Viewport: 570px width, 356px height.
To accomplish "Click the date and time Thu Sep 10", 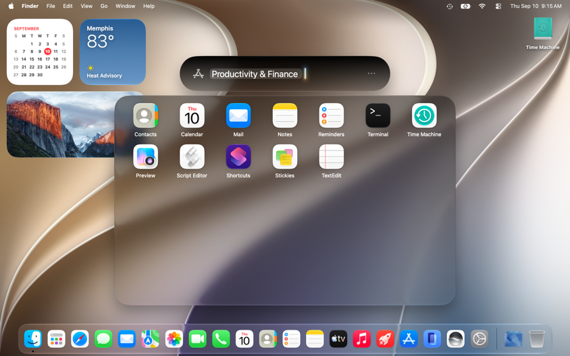I will tap(536, 6).
